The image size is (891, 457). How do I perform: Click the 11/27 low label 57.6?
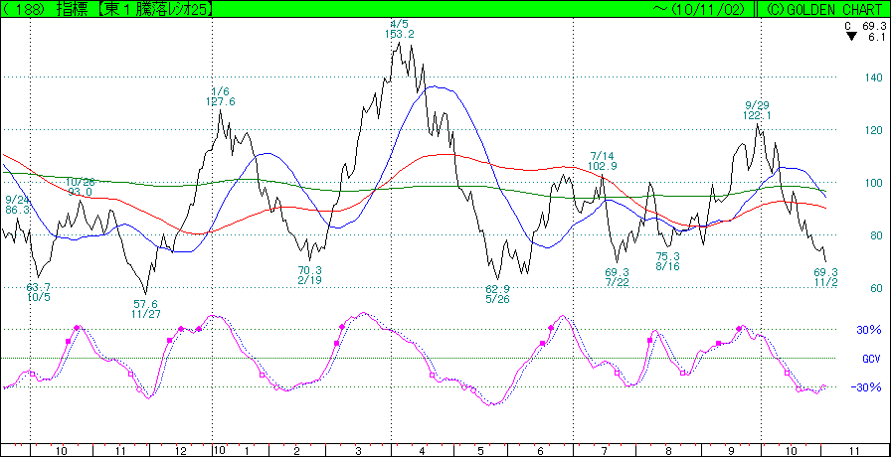point(146,303)
